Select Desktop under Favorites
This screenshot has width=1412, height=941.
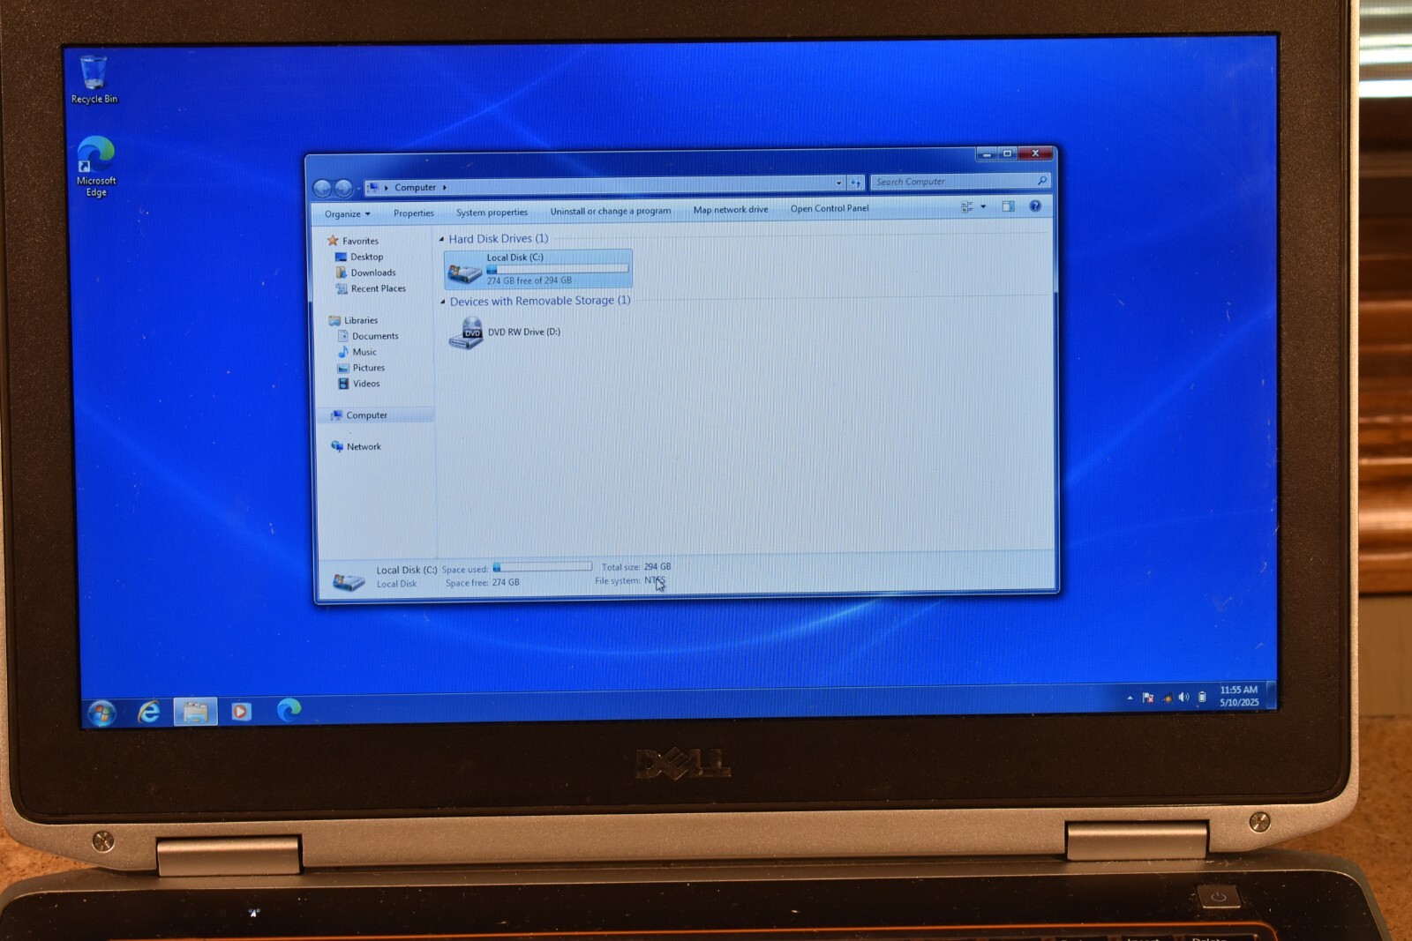366,257
